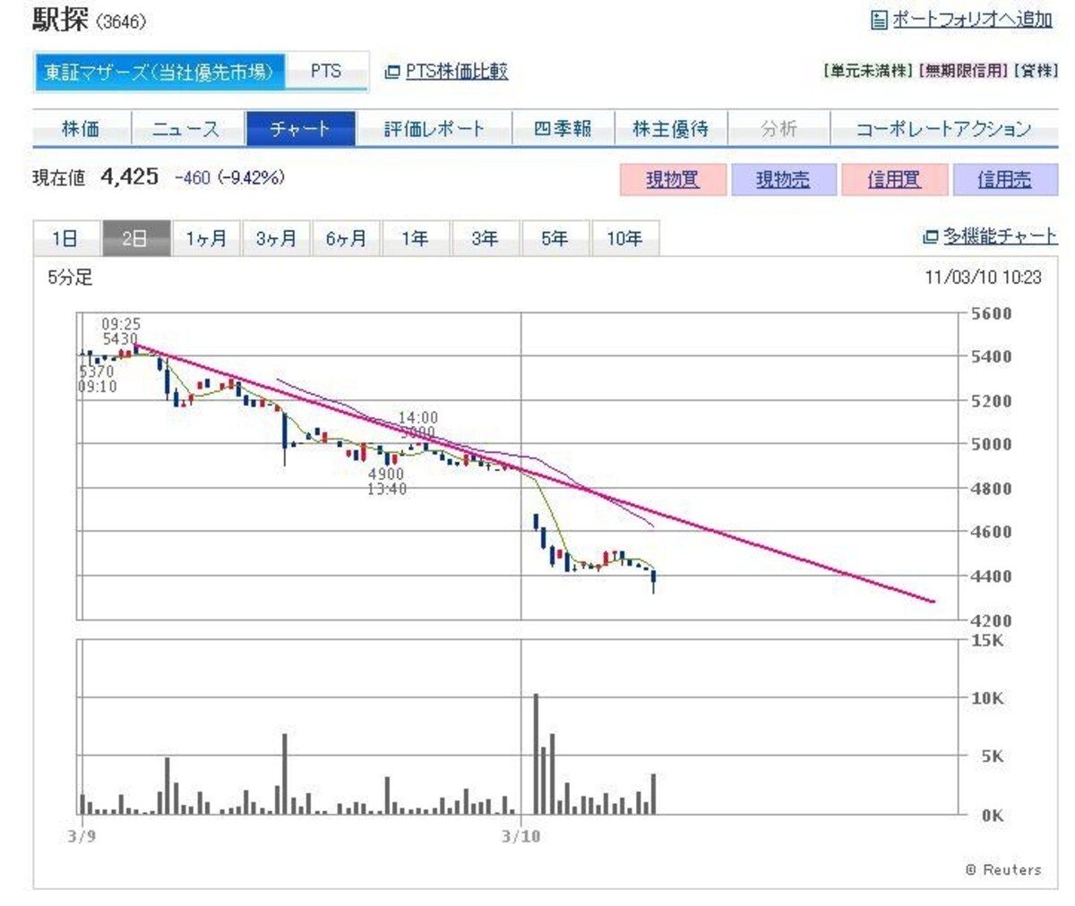Viewport: 1075px width, 906px height.
Task: Open the コーポレートアクション tab
Action: click(x=944, y=129)
